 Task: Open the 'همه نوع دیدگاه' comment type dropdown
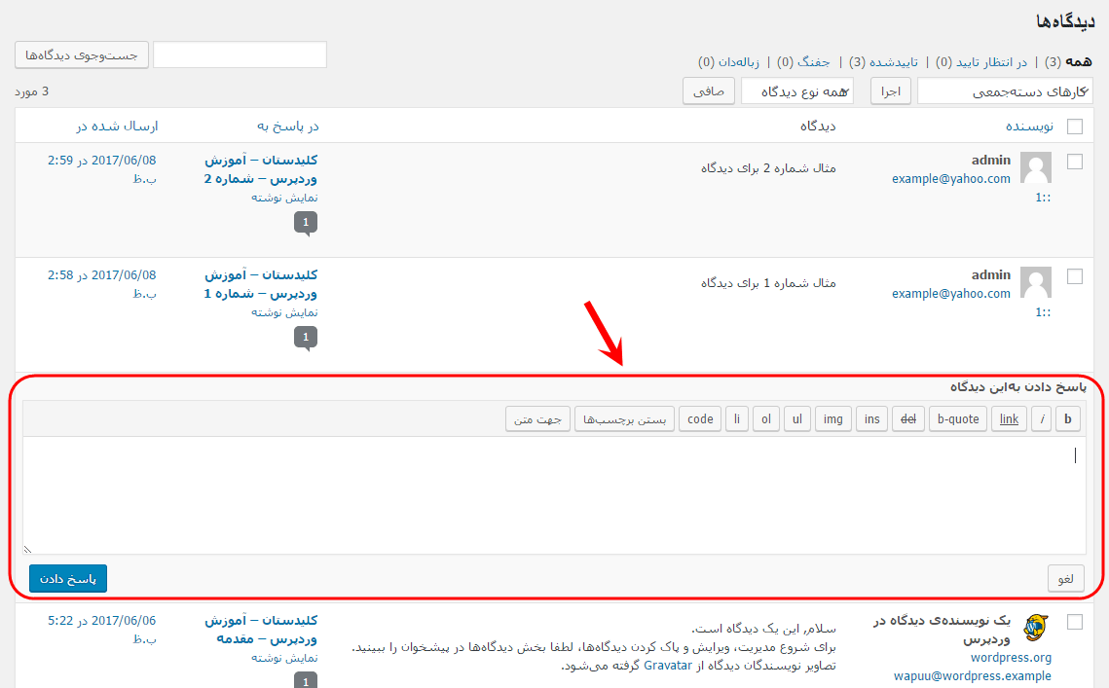pos(797,91)
